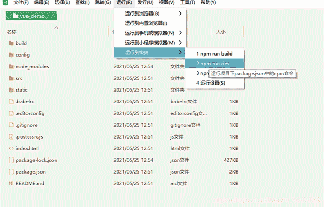Select the src folder name
Screen dimensions: 324x207
pos(19,78)
